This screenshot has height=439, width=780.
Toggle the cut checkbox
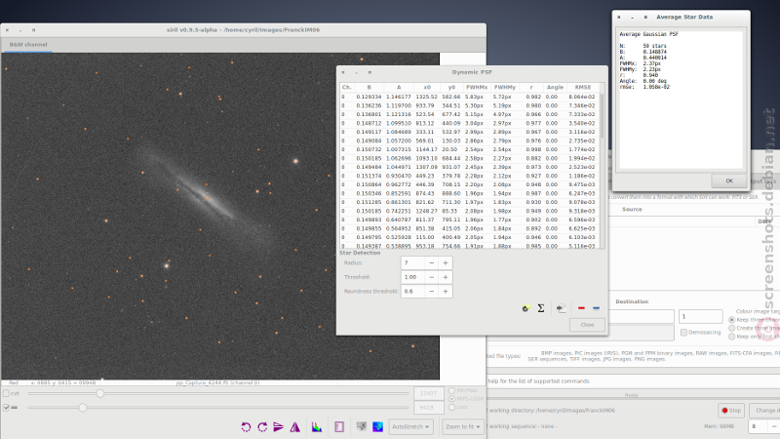point(6,393)
